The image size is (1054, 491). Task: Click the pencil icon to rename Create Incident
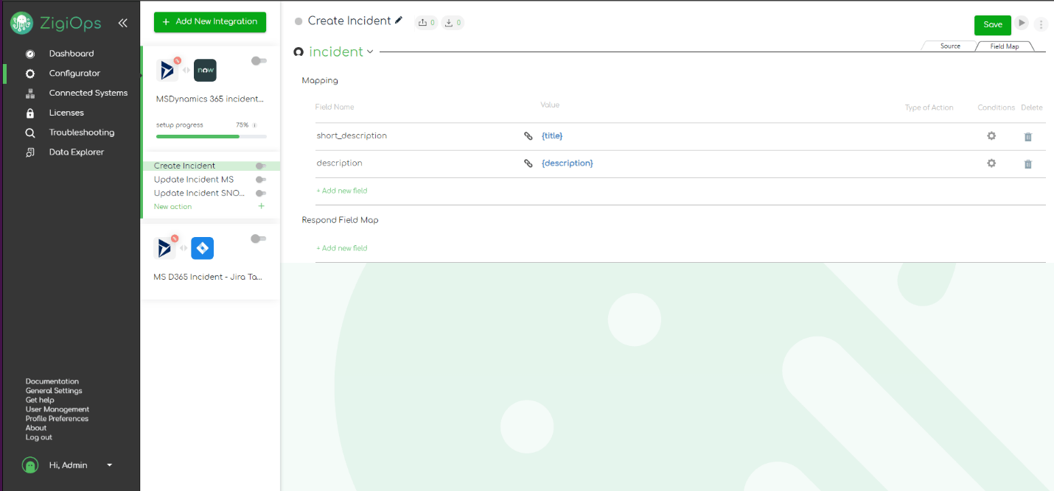[399, 21]
